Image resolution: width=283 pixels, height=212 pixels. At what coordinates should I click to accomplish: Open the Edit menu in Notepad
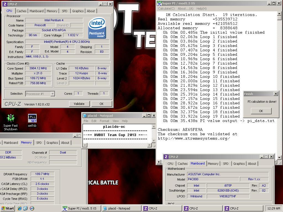pyautogui.click(x=94, y=121)
